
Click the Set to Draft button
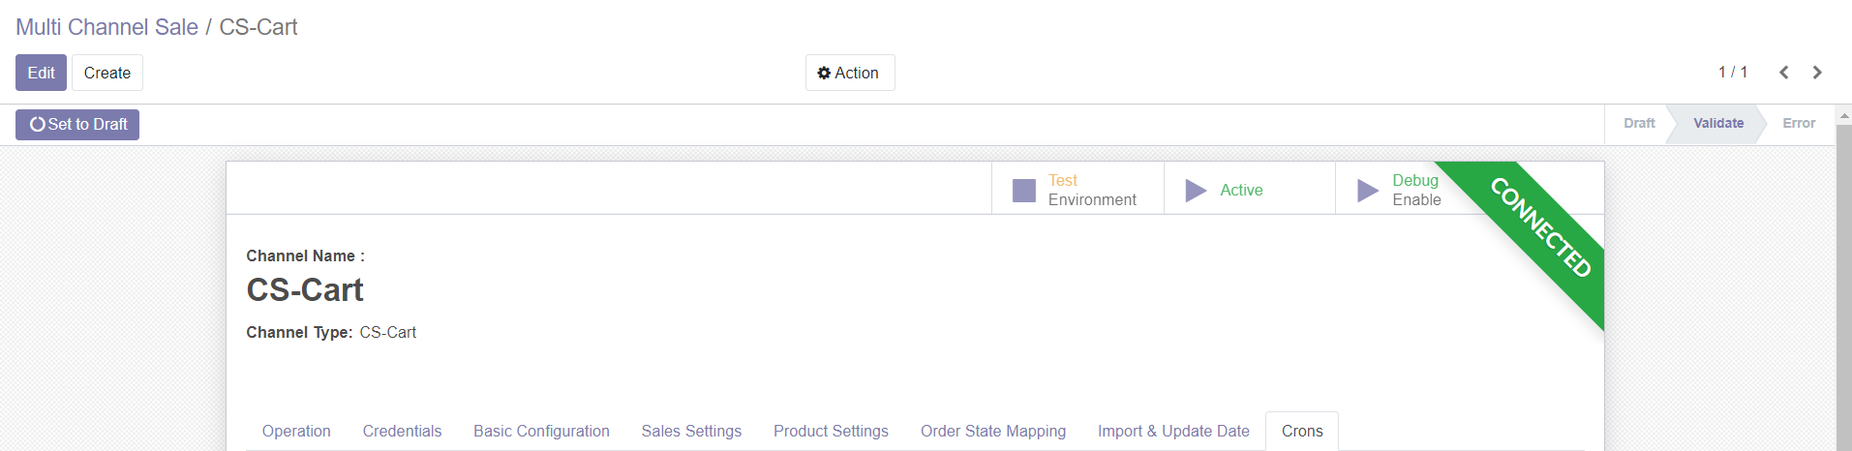click(x=77, y=125)
